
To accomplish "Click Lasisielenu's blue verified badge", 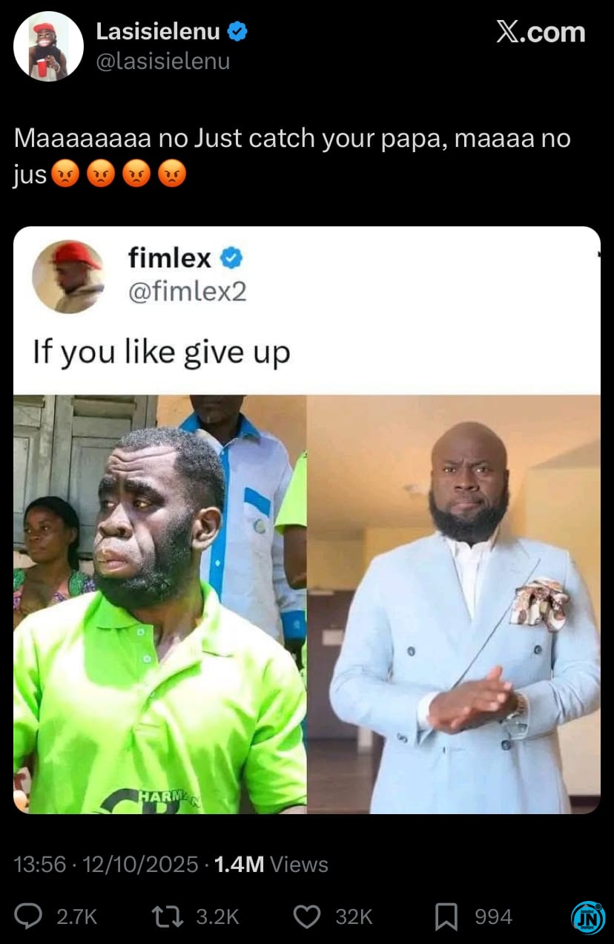I will pyautogui.click(x=237, y=32).
